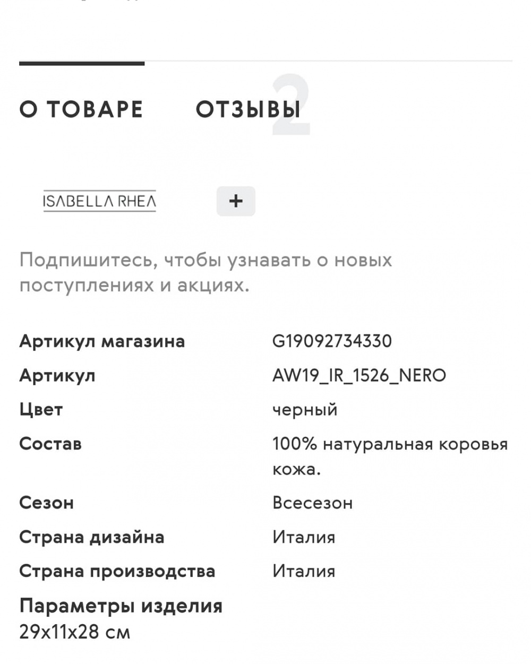Click the Параметры изделия heading
This screenshot has height=664, width=531.
point(121,606)
